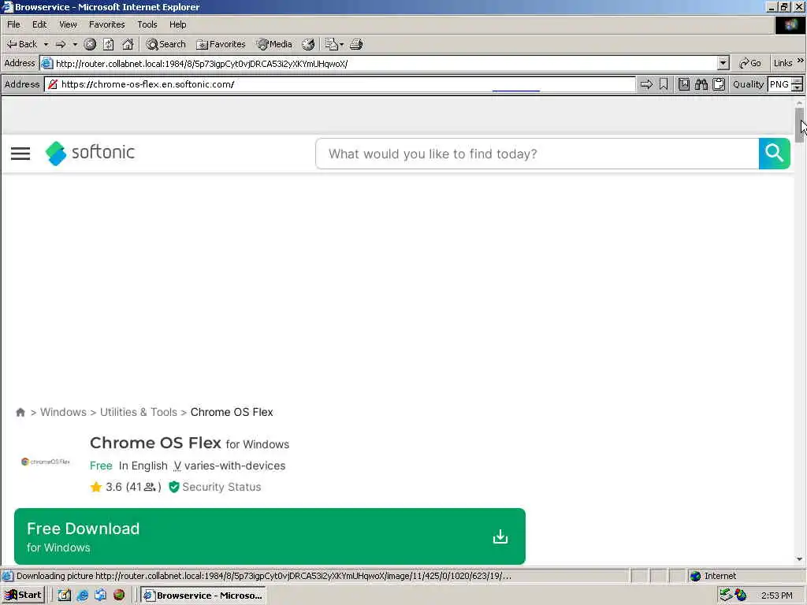Viewport: 807px width, 605px height.
Task: Click the varies-with-devices version text
Action: tap(235, 466)
